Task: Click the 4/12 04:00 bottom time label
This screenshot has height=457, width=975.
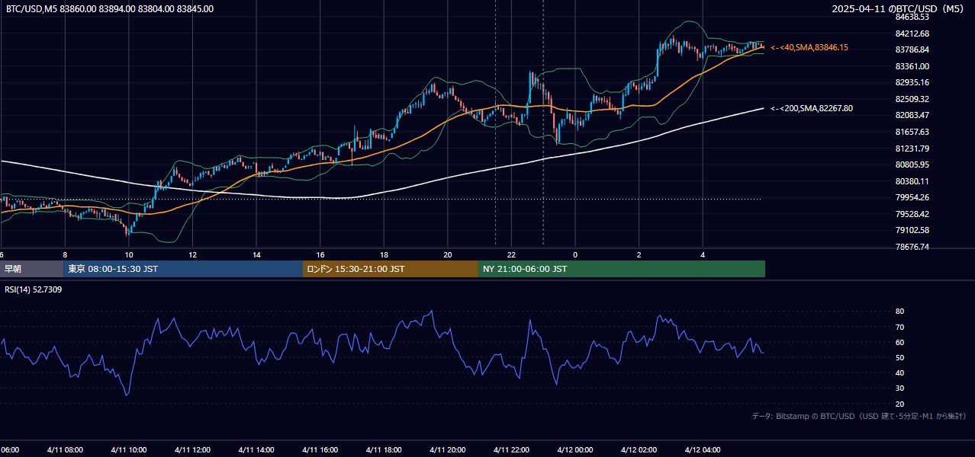Action: tap(703, 450)
